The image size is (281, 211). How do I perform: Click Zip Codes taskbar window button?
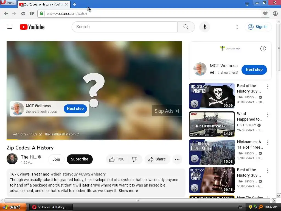pyautogui.click(x=51, y=207)
